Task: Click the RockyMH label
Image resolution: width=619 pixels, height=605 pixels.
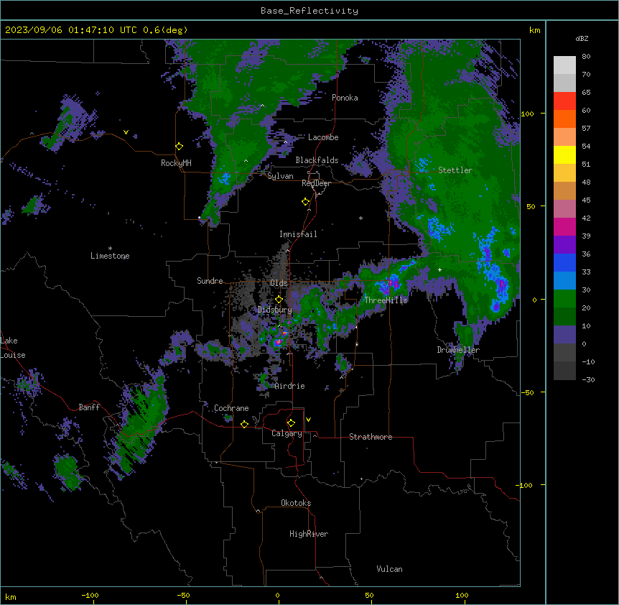Action: [x=176, y=163]
